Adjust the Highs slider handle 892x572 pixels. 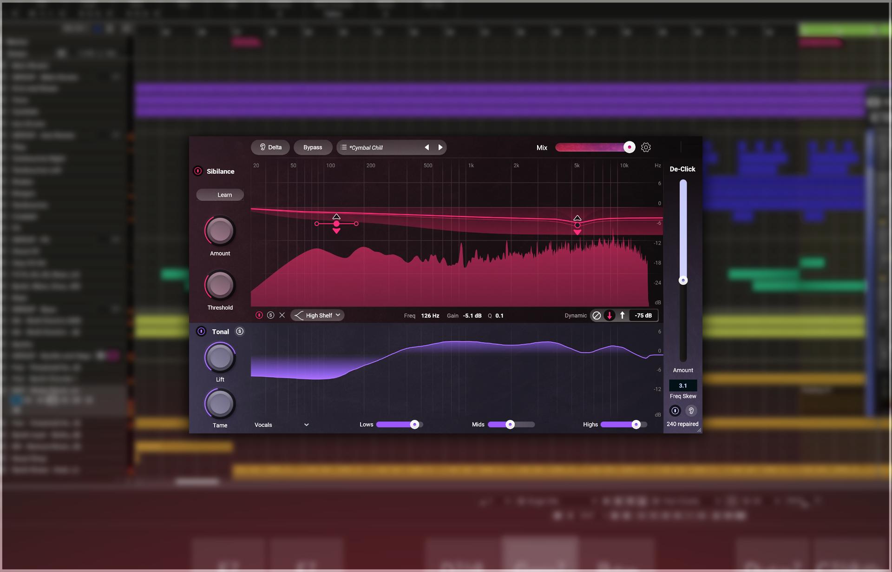[x=636, y=425]
